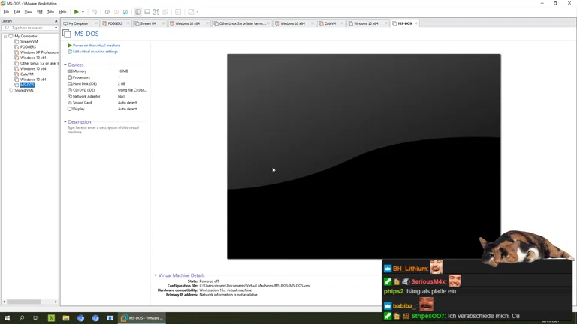This screenshot has width=577, height=324.
Task: Open the VM menu
Action: (x=39, y=12)
